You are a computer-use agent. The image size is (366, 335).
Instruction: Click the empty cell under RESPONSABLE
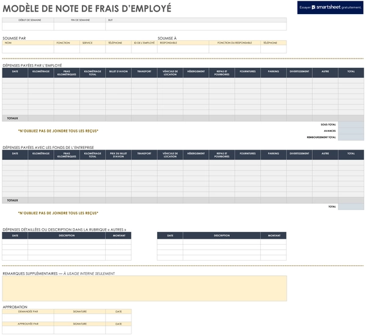coord(183,49)
